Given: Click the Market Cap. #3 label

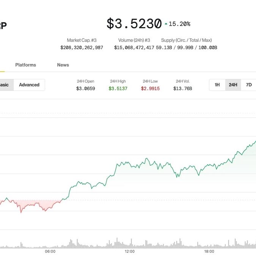Looking at the screenshot, I should pos(82,40).
